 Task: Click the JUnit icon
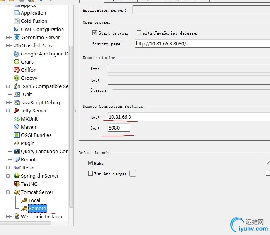click(17, 94)
